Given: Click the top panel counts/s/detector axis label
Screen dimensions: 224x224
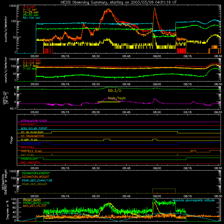Looking at the screenshot, I should click(6, 29).
